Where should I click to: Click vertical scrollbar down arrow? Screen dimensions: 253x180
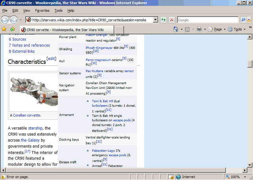[249, 165]
